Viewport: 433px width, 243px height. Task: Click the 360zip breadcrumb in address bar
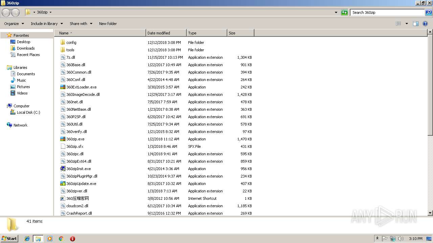click(42, 12)
